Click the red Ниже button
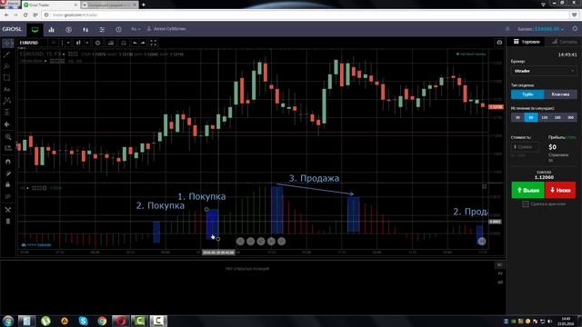This screenshot has height=327, width=582. pos(560,190)
